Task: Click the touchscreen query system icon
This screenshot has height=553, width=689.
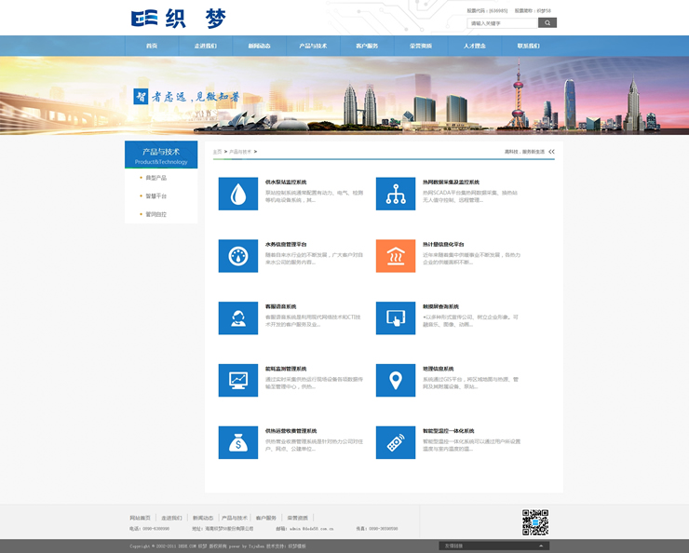Action: coord(396,317)
